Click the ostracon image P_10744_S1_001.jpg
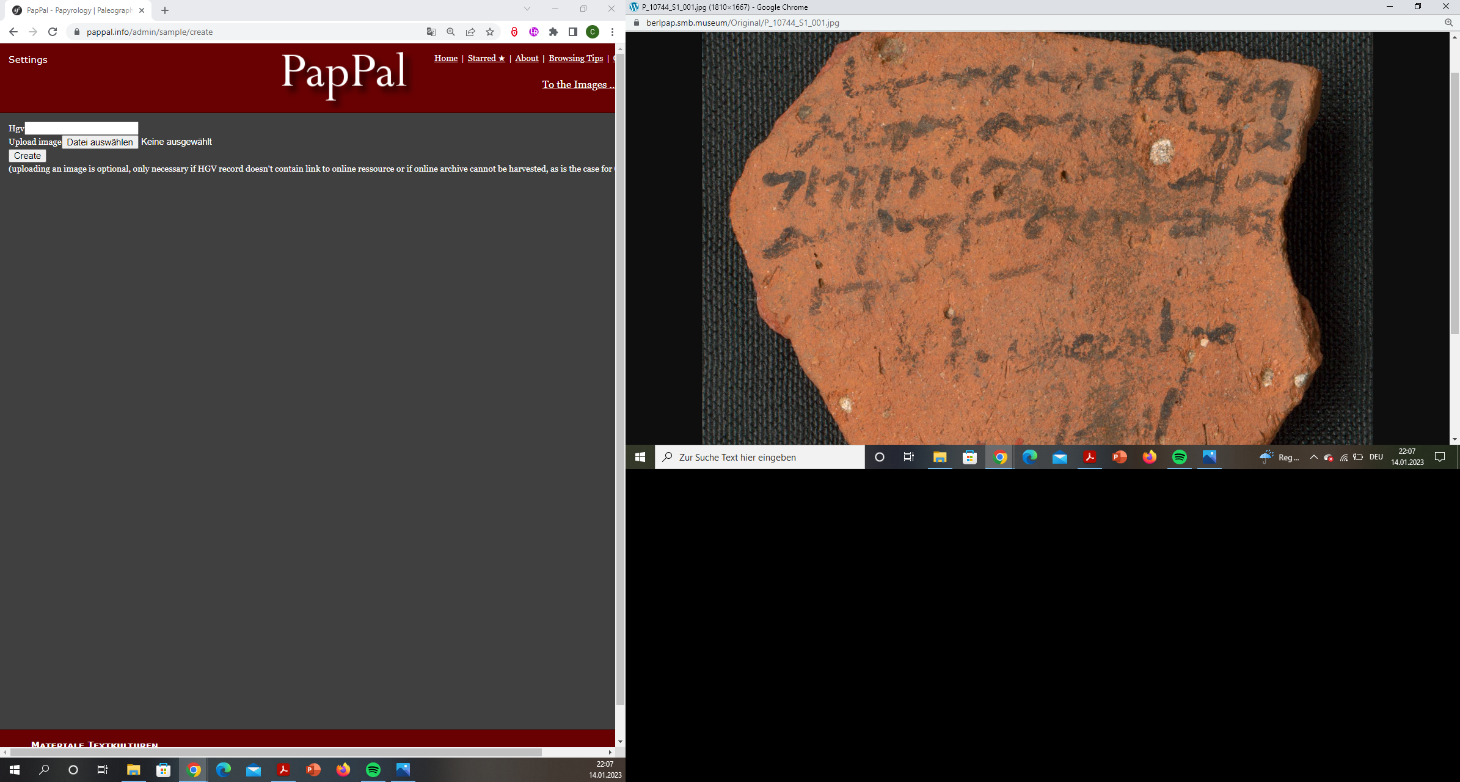The width and height of the screenshot is (1460, 782). [x=1037, y=238]
